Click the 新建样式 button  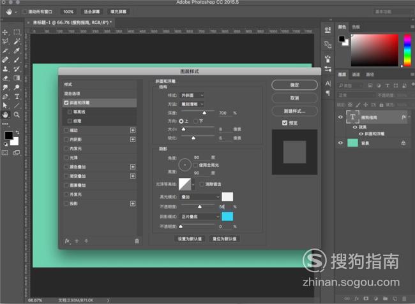pyautogui.click(x=294, y=111)
